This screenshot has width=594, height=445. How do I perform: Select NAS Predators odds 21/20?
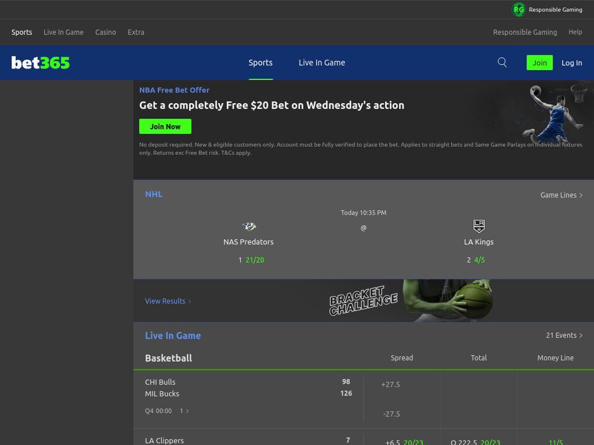251,260
